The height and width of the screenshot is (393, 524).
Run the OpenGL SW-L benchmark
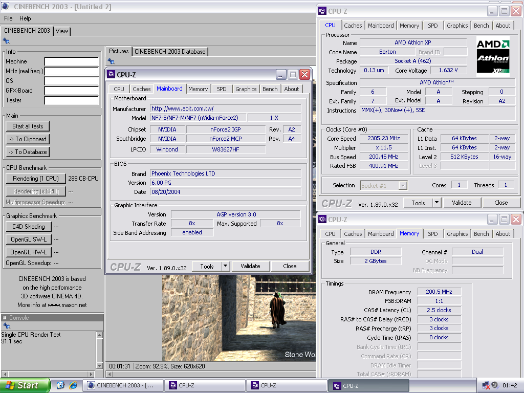(29, 239)
